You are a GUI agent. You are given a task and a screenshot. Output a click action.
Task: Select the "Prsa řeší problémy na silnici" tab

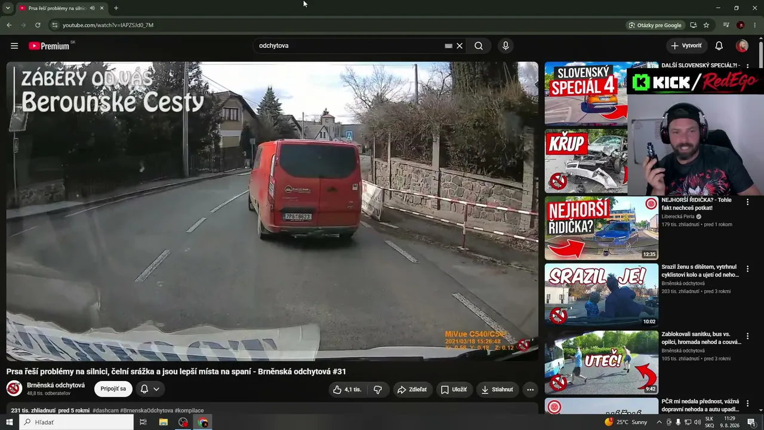[x=61, y=8]
